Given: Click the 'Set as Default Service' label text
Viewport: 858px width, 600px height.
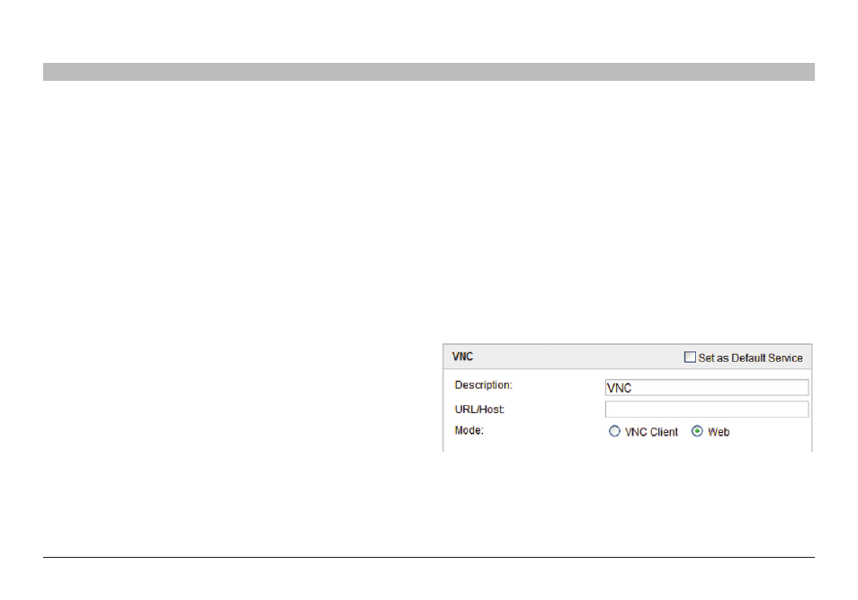Looking at the screenshot, I should tap(750, 357).
